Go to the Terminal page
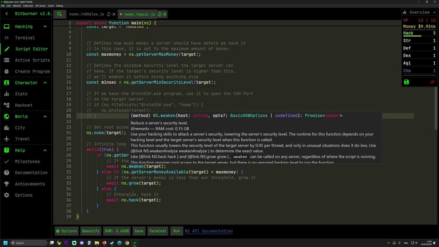439x247 pixels. click(25, 38)
